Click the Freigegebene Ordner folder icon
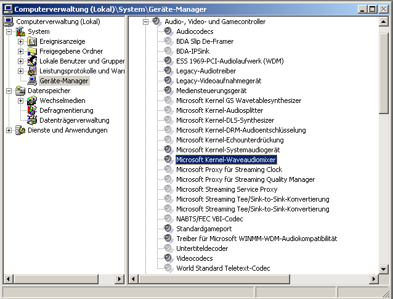 tap(32, 51)
